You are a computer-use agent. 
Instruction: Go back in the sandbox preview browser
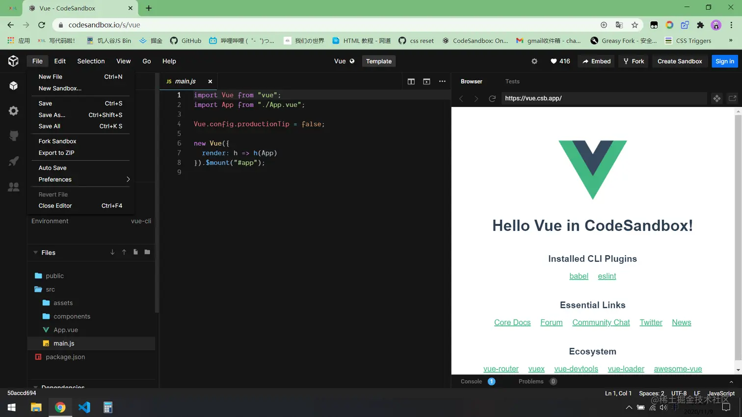[461, 98]
